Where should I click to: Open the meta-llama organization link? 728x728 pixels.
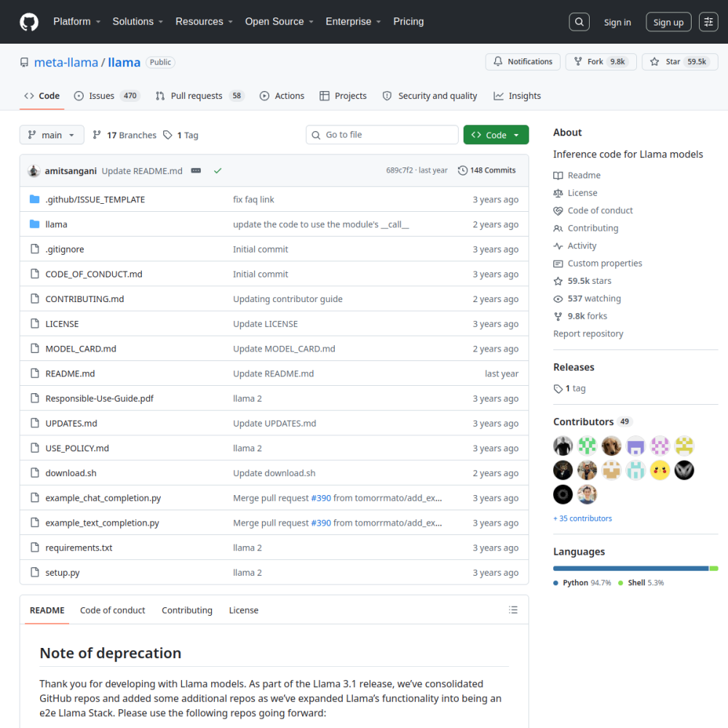pyautogui.click(x=66, y=62)
